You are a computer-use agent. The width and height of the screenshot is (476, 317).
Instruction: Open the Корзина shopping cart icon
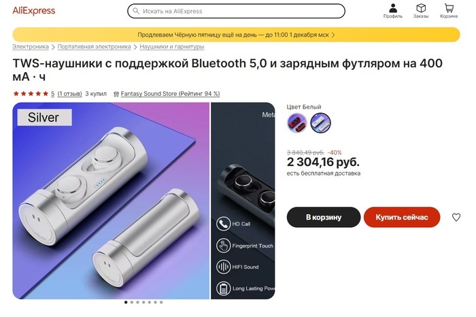tap(449, 11)
